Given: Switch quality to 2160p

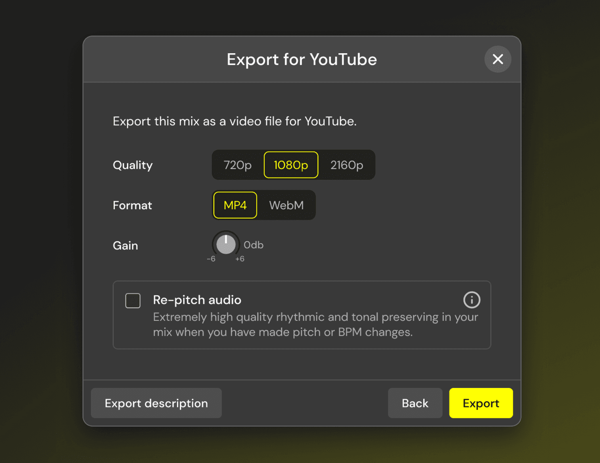Looking at the screenshot, I should click(347, 165).
